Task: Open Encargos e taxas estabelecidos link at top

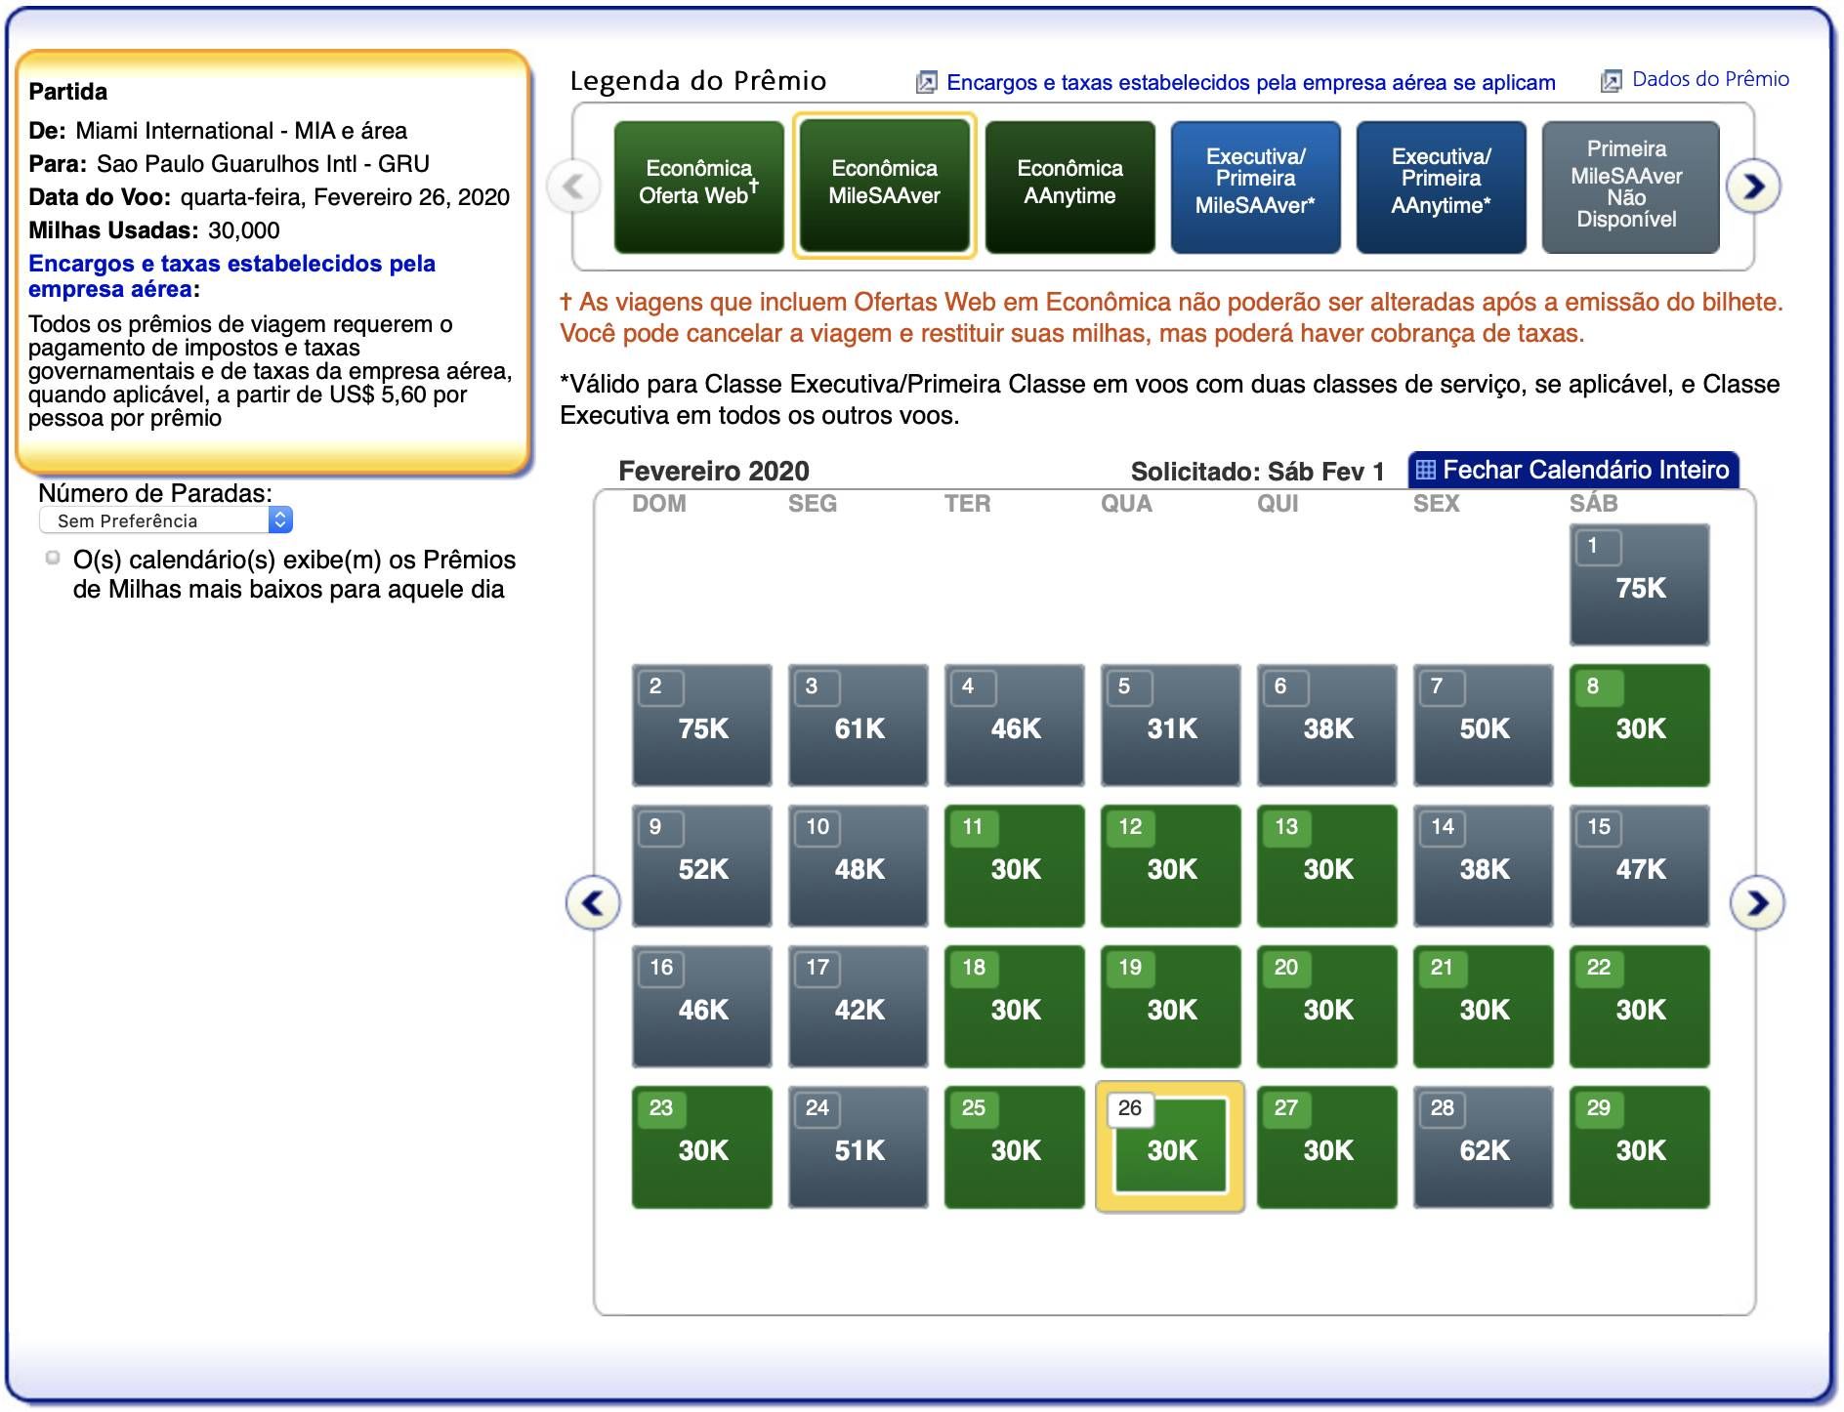Action: pos(1251,83)
